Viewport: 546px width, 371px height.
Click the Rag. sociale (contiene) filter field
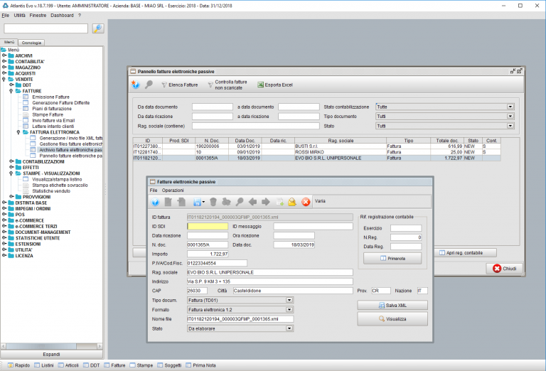256,126
